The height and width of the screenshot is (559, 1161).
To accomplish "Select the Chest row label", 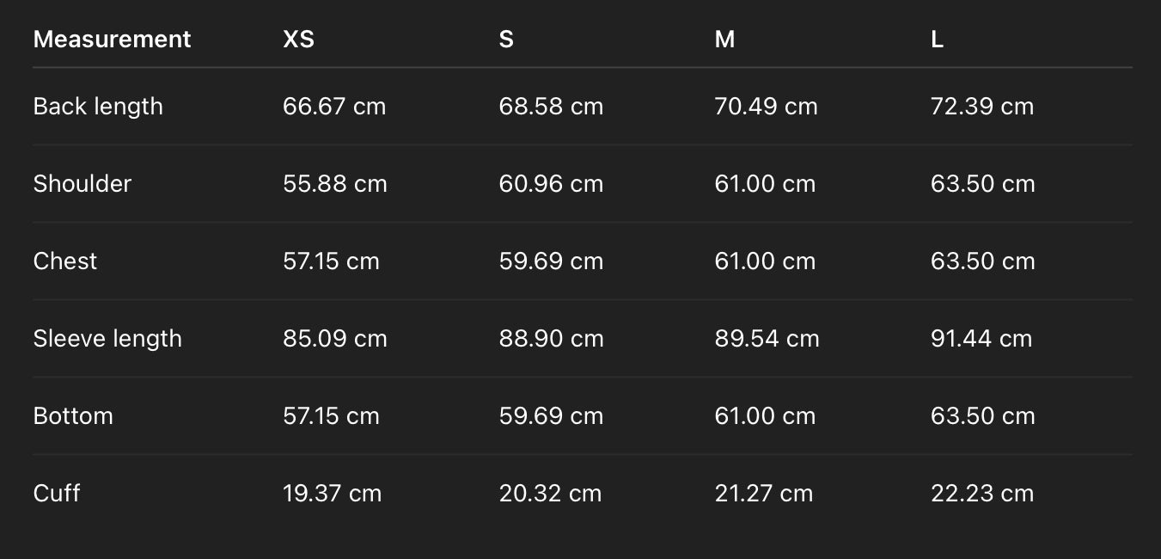I will (x=65, y=261).
